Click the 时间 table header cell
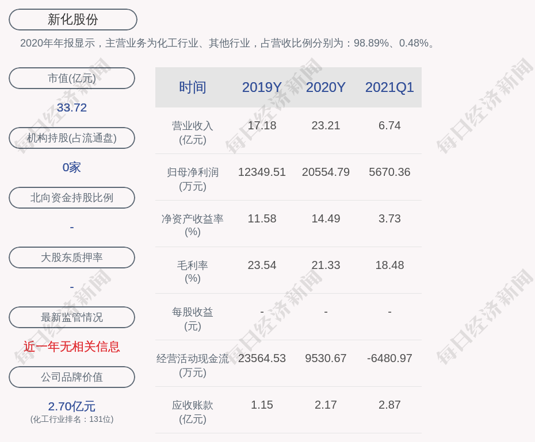 click(192, 87)
